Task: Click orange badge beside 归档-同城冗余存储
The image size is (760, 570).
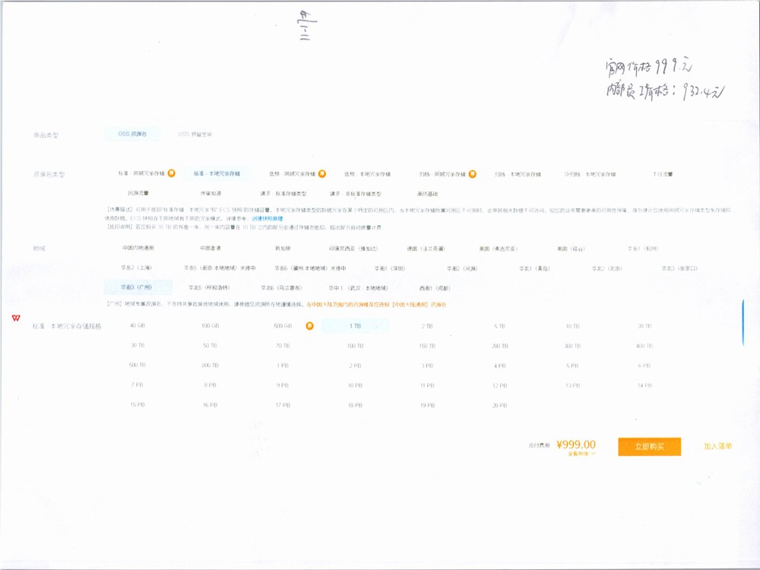Action: (x=473, y=173)
